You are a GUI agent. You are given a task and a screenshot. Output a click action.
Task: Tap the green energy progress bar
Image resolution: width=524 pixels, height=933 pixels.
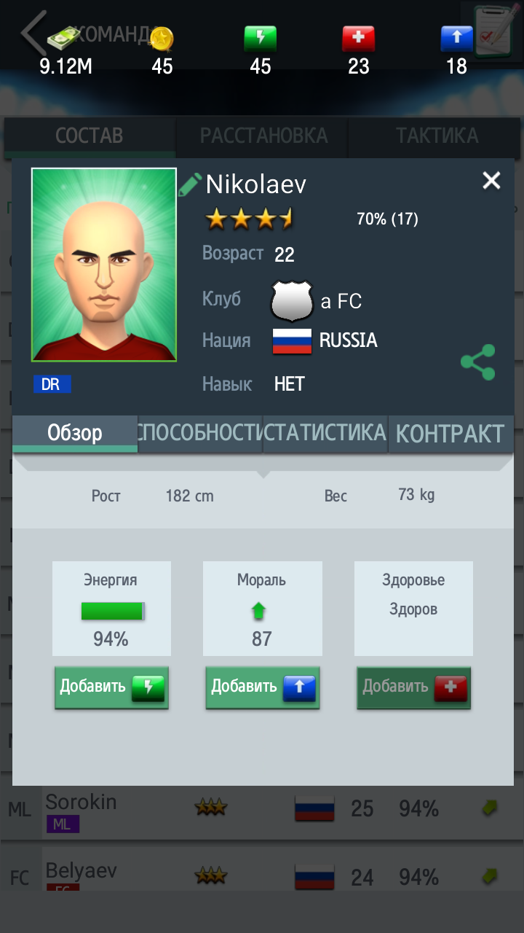(x=112, y=612)
